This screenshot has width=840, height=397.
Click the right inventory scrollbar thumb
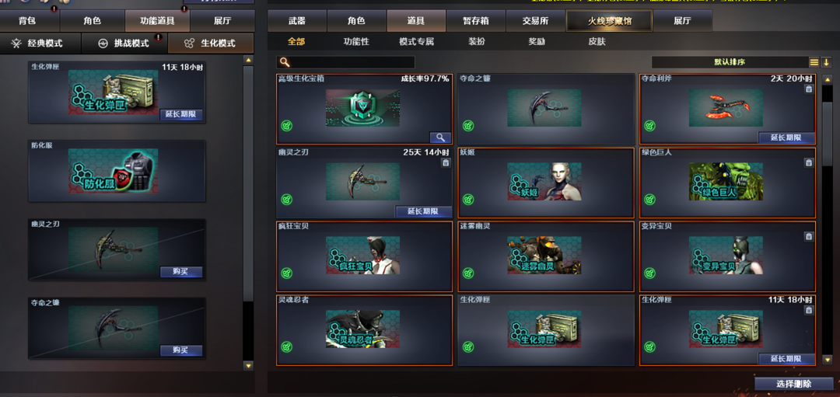click(827, 126)
